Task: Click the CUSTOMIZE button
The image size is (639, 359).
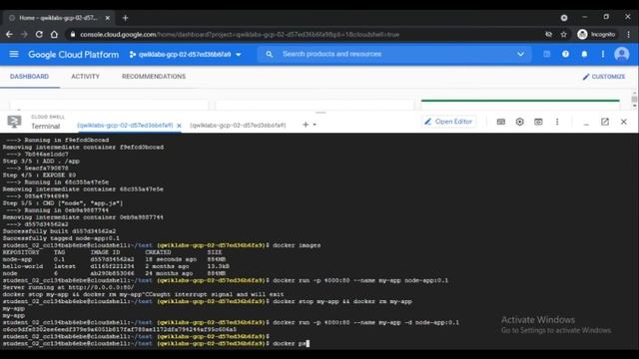Action: click(604, 77)
